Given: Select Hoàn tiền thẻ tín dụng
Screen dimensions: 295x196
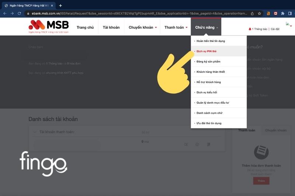Looking at the screenshot, I should [x=219, y=41].
